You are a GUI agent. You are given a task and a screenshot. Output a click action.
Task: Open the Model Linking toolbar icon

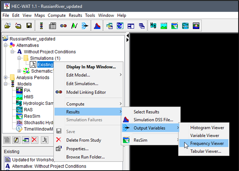point(63,26)
